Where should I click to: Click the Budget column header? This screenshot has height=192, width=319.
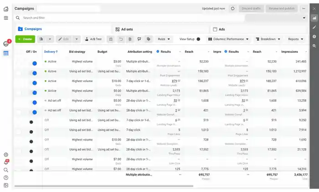[x=103, y=52]
